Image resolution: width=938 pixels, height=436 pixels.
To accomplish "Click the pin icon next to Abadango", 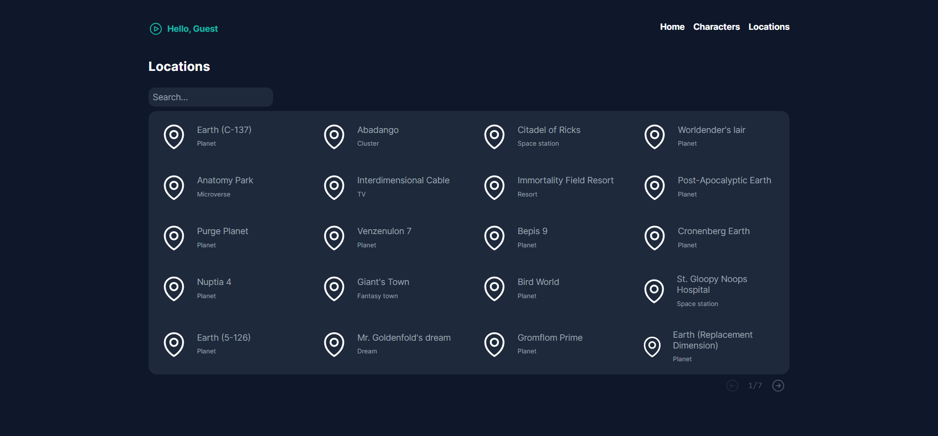I will click(334, 136).
